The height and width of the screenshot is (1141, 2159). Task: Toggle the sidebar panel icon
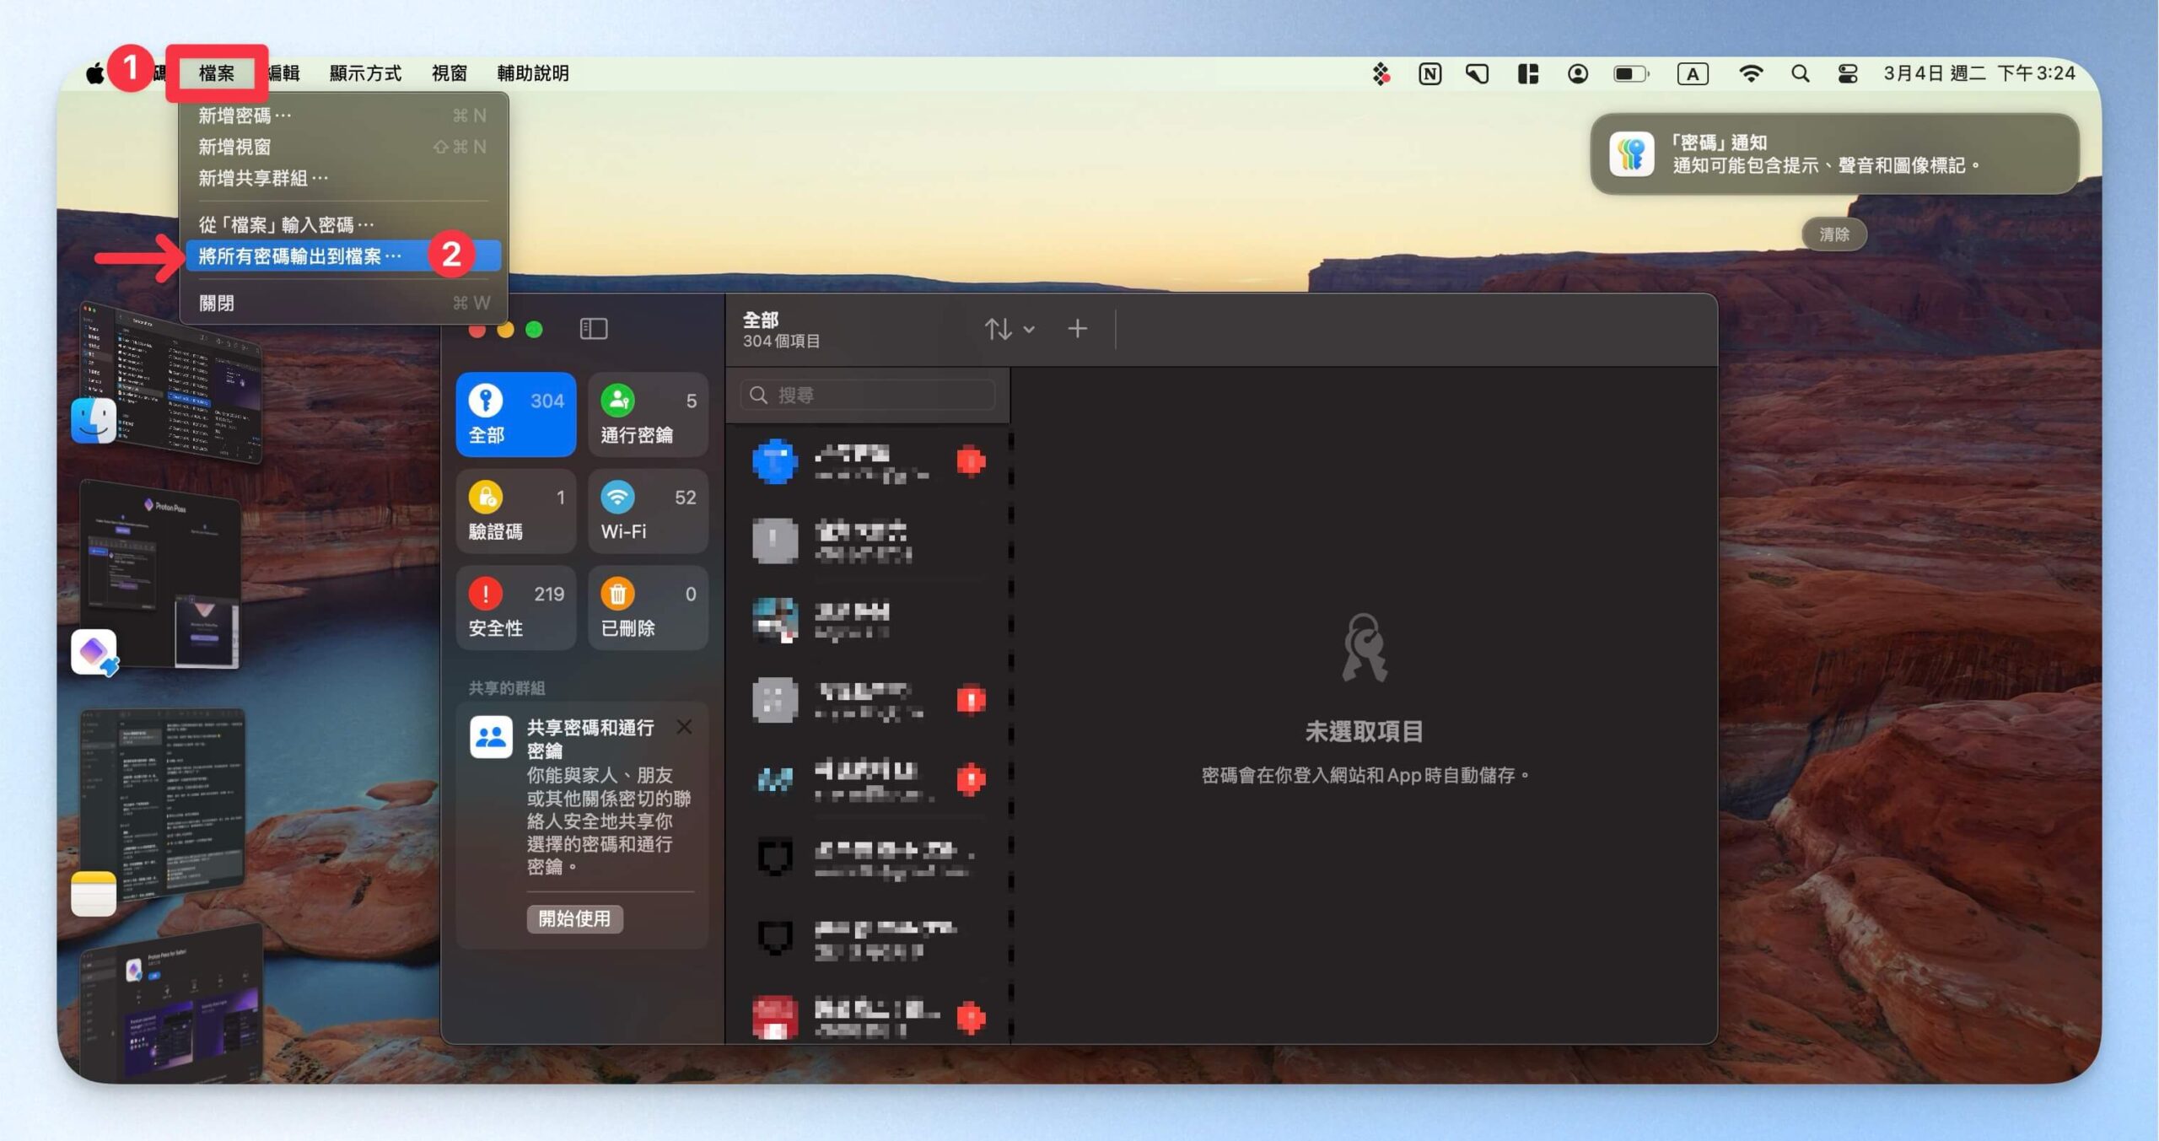coord(594,328)
